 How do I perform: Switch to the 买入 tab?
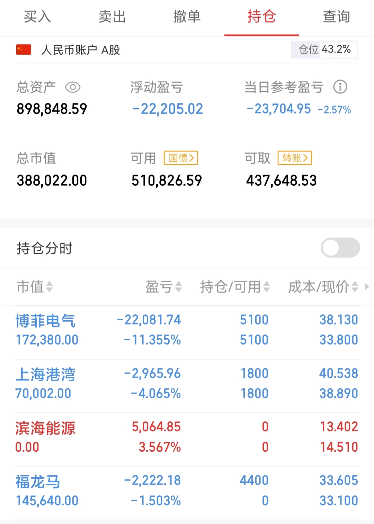[x=37, y=17]
